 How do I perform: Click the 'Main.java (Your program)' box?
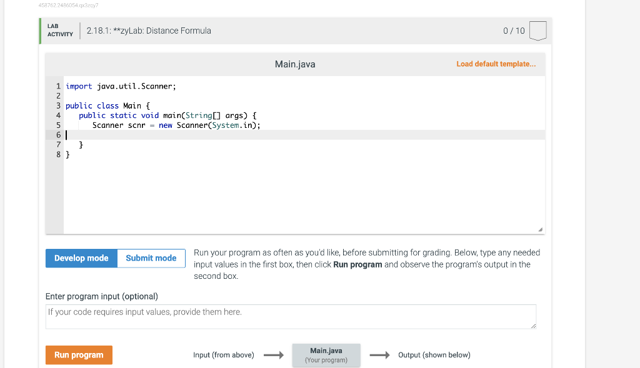[326, 355]
